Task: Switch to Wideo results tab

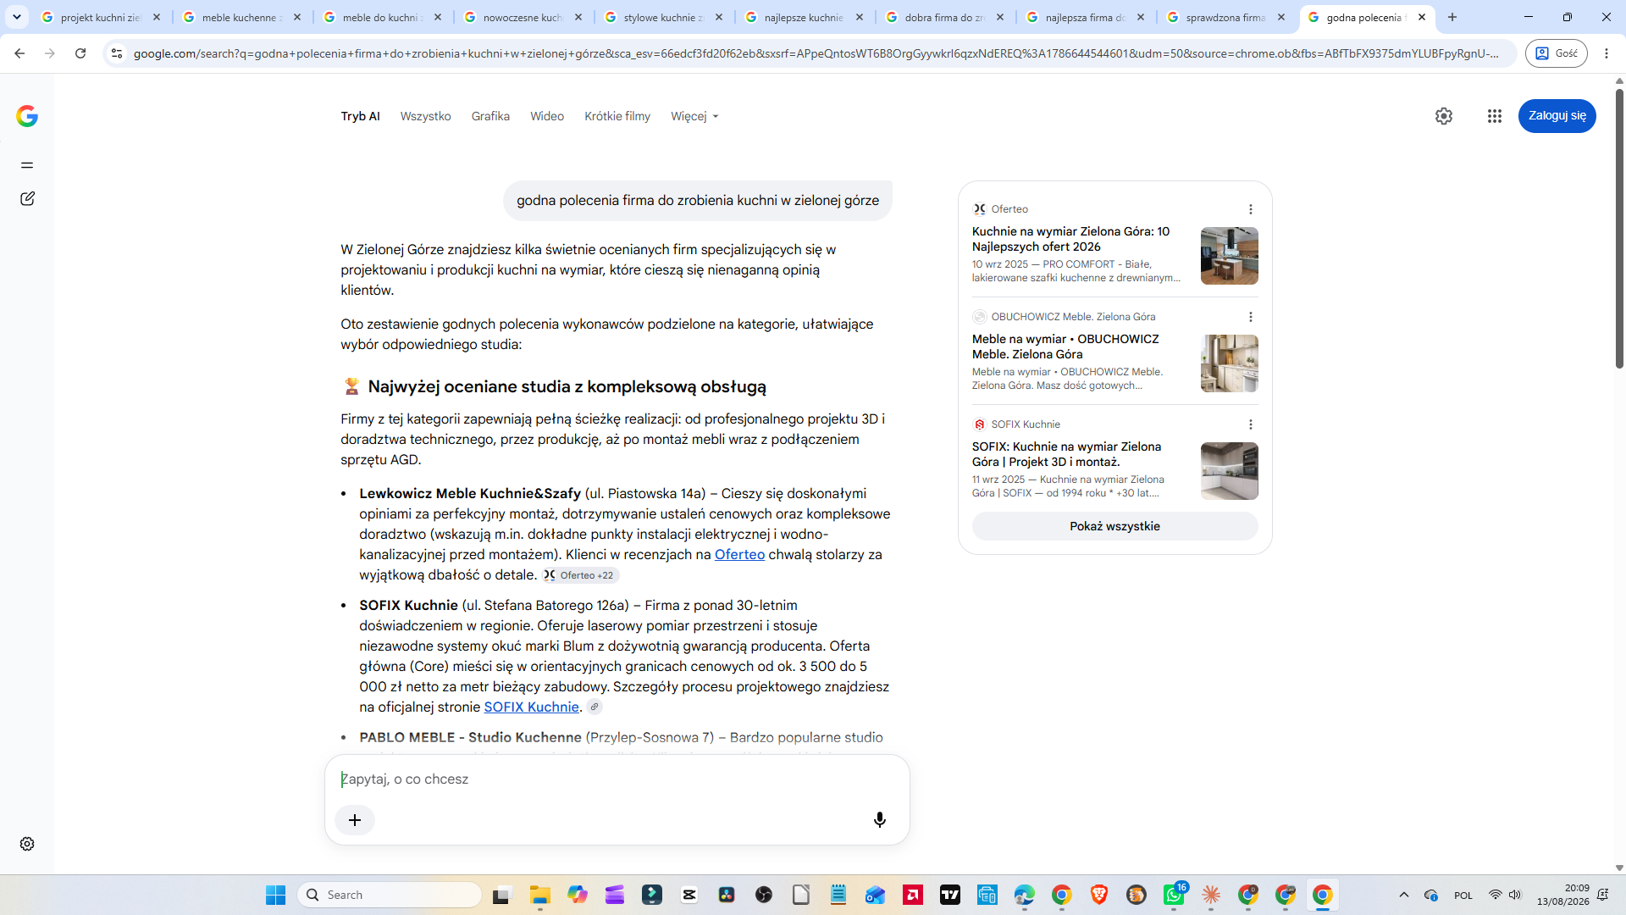Action: pyautogui.click(x=547, y=116)
